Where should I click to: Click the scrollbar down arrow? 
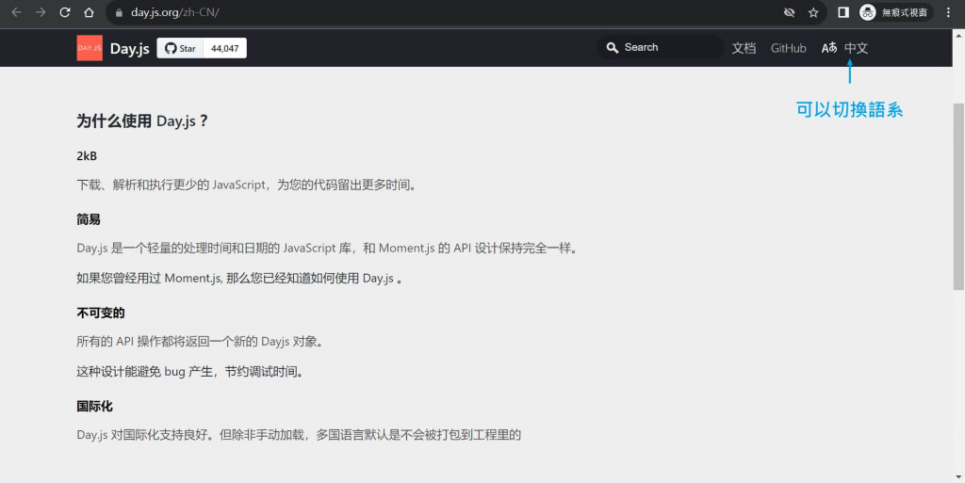(x=958, y=476)
